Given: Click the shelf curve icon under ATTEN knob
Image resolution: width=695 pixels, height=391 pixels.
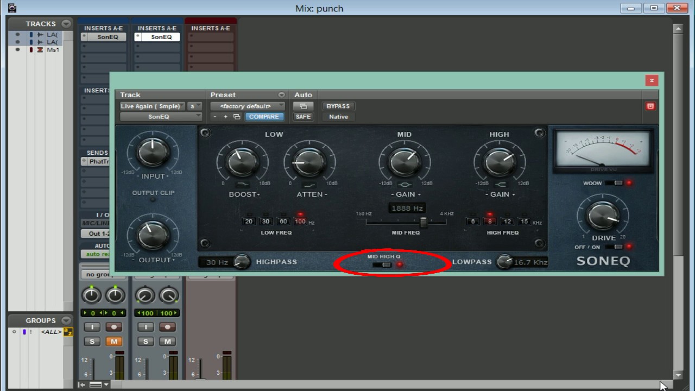Looking at the screenshot, I should pos(309,184).
